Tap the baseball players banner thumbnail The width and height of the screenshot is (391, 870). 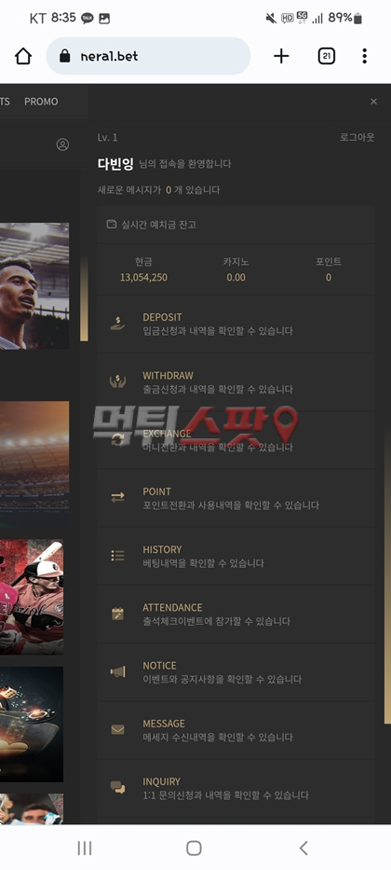click(32, 597)
